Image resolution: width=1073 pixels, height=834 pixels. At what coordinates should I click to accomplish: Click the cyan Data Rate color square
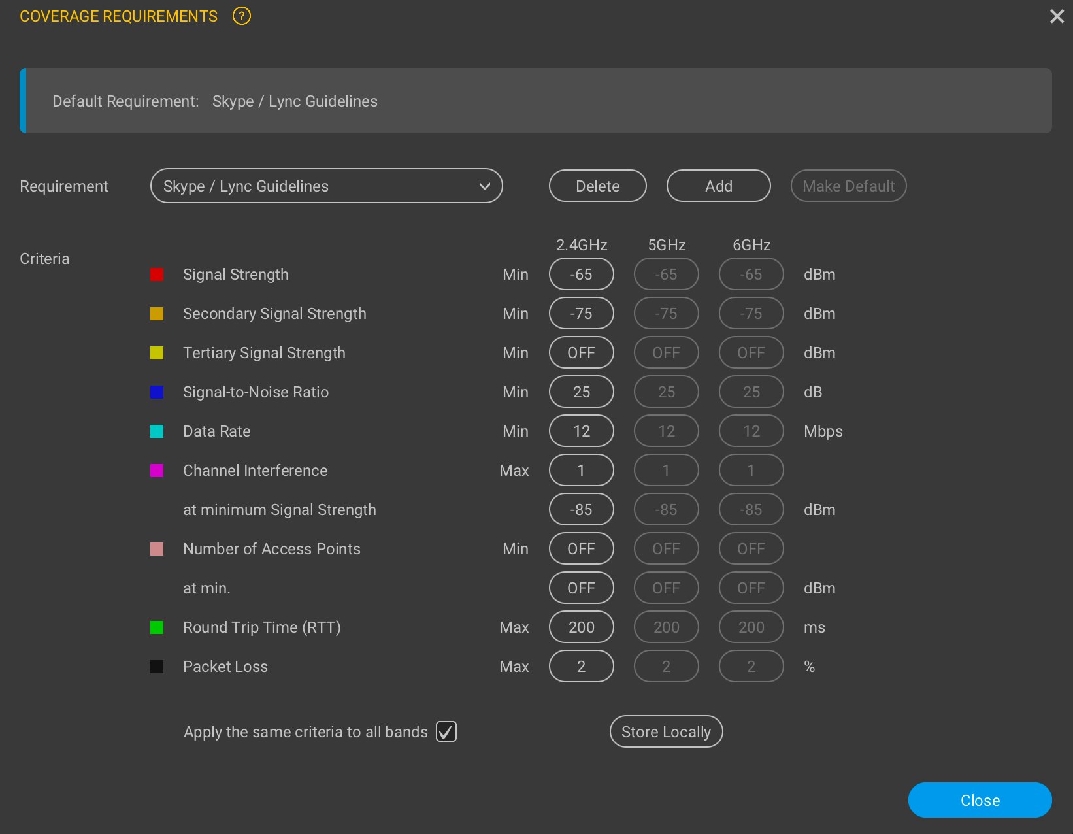pyautogui.click(x=157, y=431)
